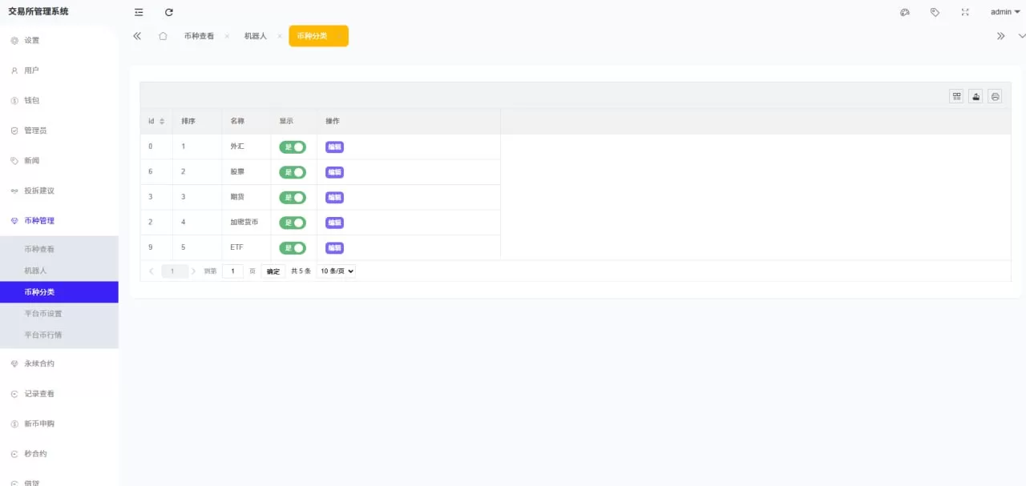The image size is (1026, 486).
Task: Click the refresh icon in the top bar
Action: point(169,12)
